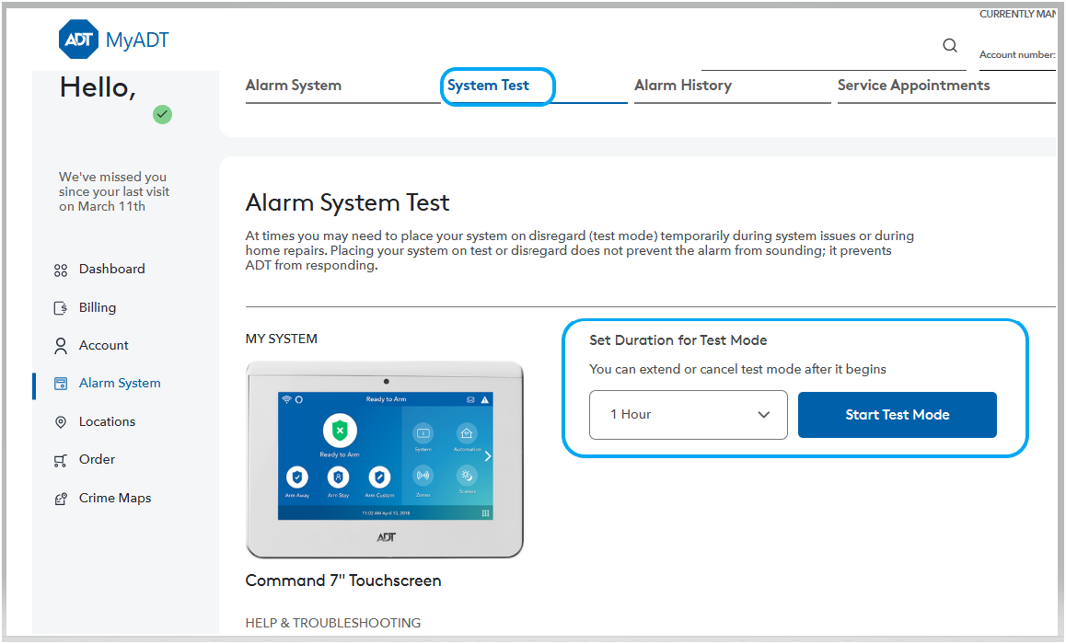Select Alarm System in the sidebar
This screenshot has width=1066, height=644.
coord(120,383)
